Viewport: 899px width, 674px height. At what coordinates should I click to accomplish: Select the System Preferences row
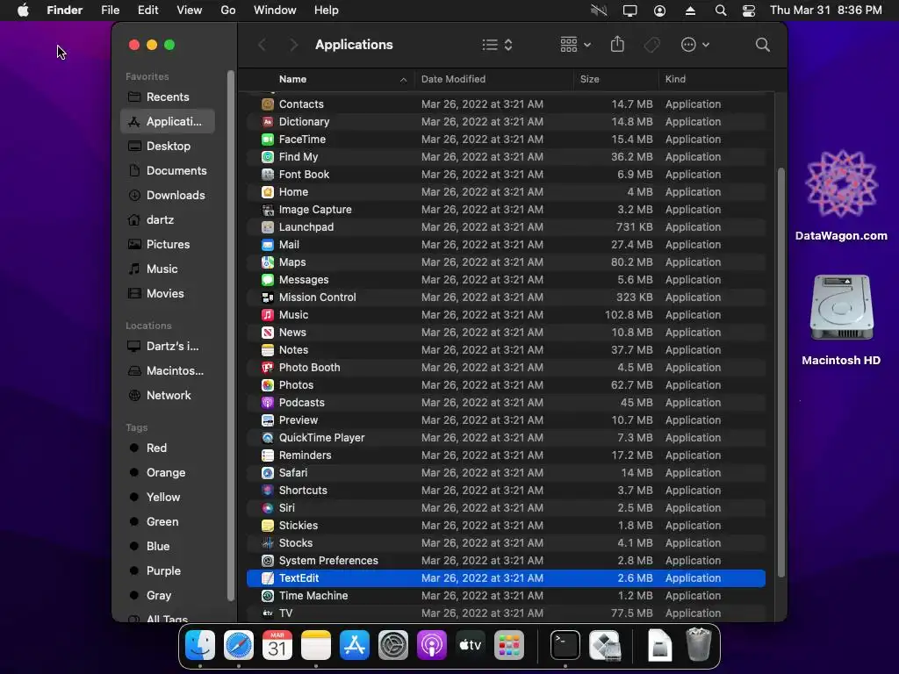506,561
